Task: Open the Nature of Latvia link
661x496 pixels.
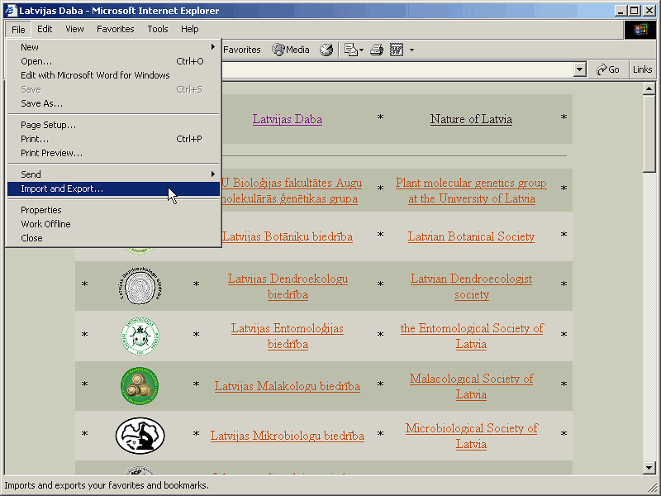Action: pyautogui.click(x=471, y=119)
